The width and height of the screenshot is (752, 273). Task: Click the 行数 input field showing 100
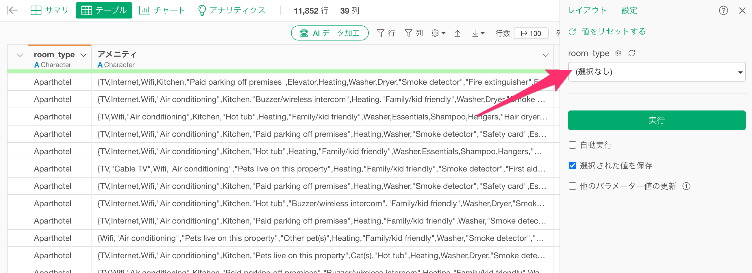[531, 33]
